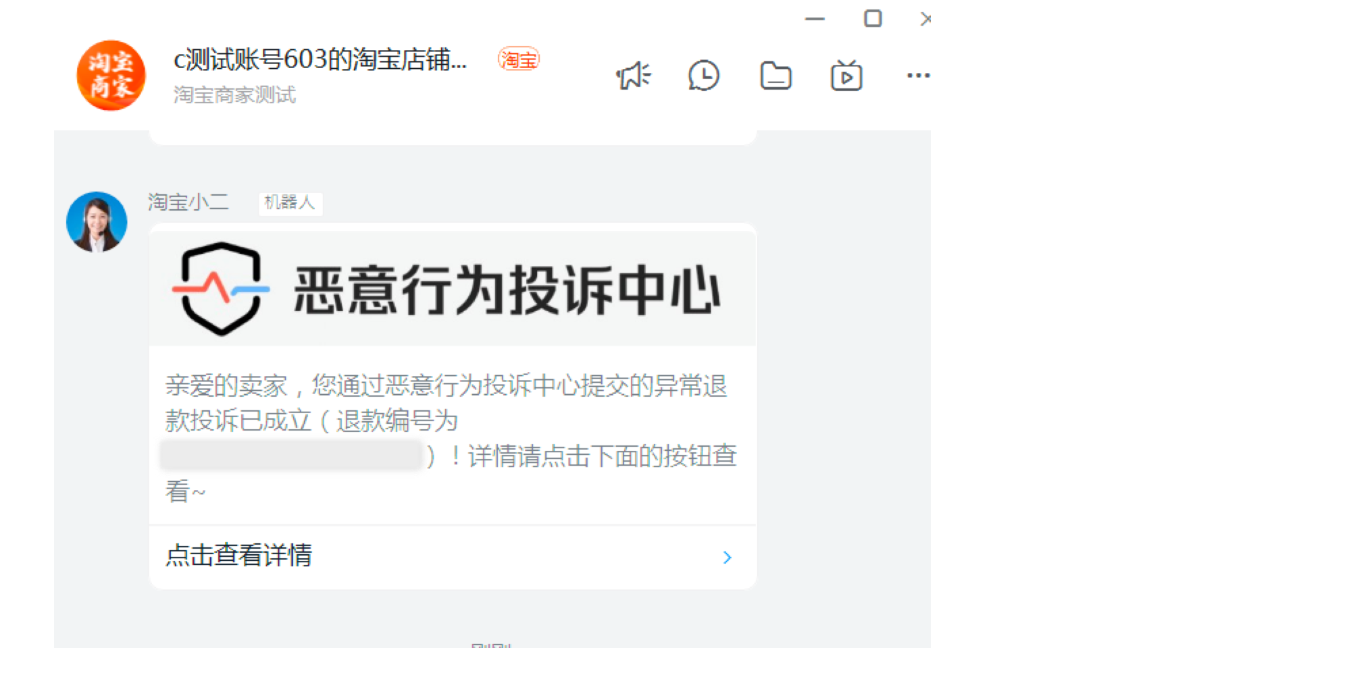The image size is (1351, 683).
Task: Click the 淘宝 orange badge tag
Action: click(519, 60)
